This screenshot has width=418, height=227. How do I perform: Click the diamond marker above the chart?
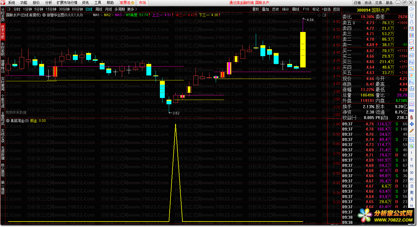(x=319, y=15)
